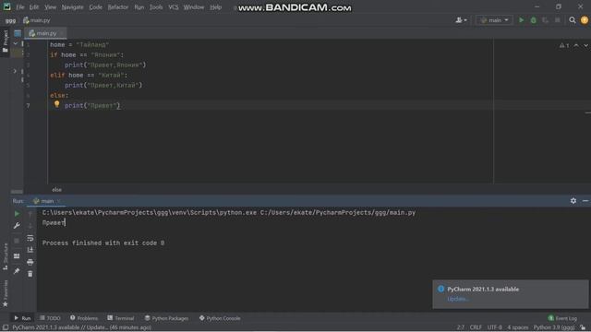Open the Python Console tool window
591x332 pixels.
220,318
